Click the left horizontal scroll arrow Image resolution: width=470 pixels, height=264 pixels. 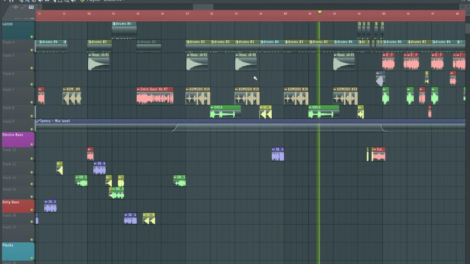click(x=39, y=7)
